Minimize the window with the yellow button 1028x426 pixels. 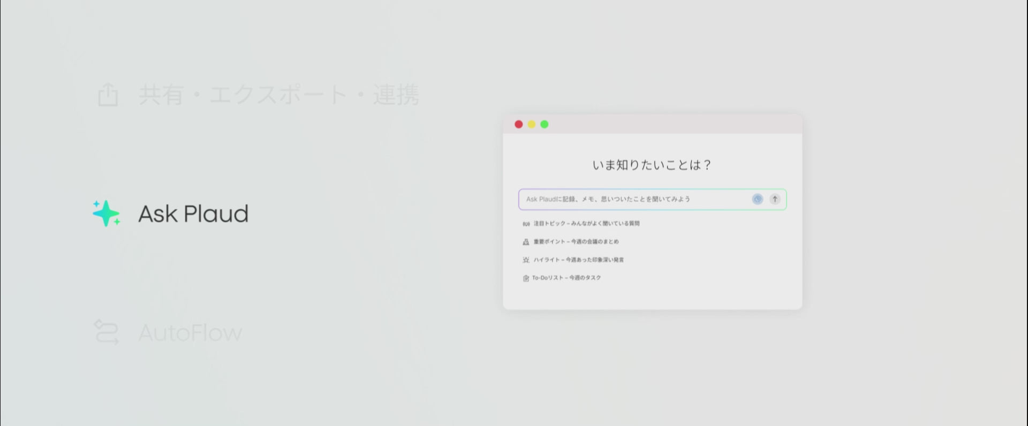pos(531,124)
